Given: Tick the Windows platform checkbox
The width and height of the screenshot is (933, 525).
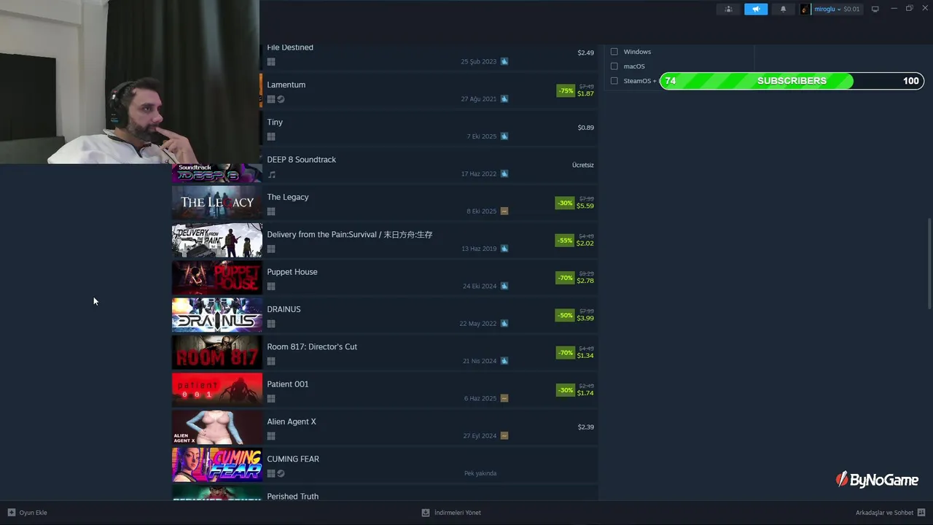Looking at the screenshot, I should [614, 52].
